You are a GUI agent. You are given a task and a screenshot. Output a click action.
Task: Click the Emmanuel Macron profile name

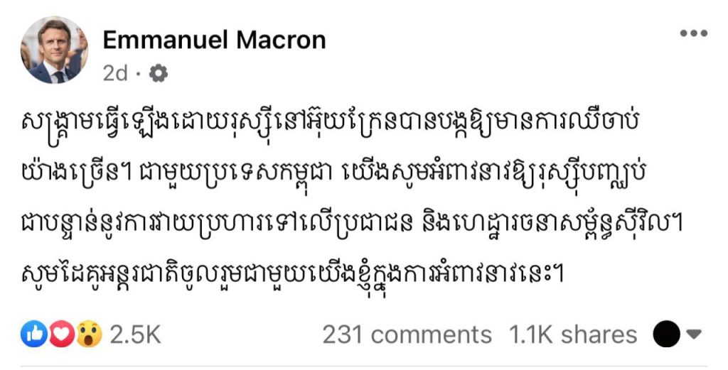(214, 40)
